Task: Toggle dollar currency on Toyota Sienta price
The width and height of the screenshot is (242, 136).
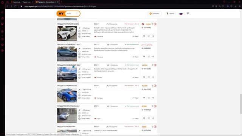Action: [155, 24]
